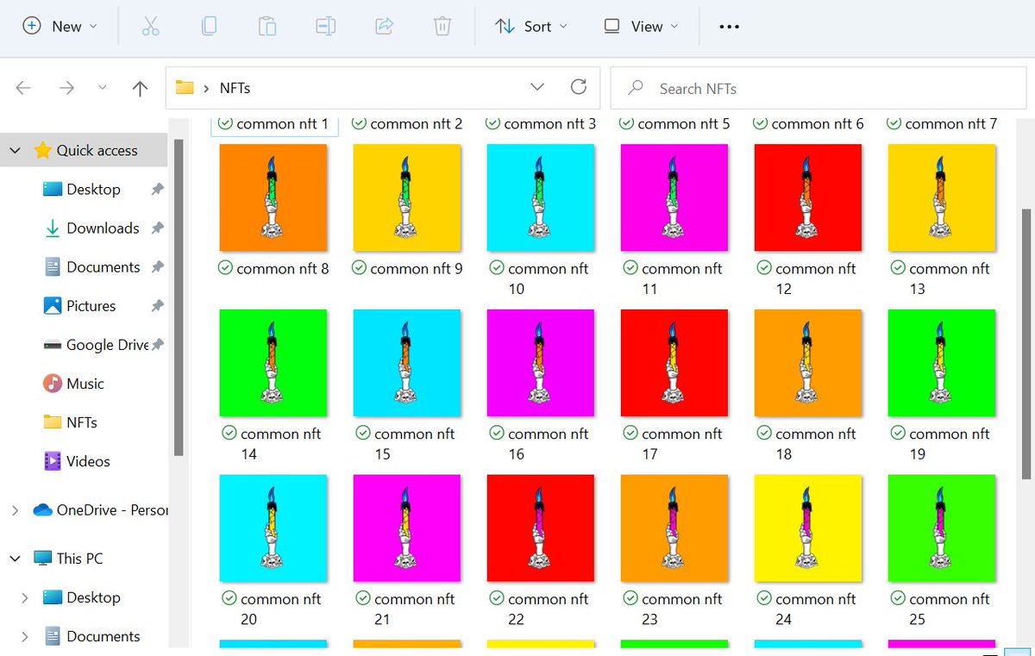The image size is (1035, 656).
Task: Select thumbnail common nft 22
Action: tap(541, 528)
